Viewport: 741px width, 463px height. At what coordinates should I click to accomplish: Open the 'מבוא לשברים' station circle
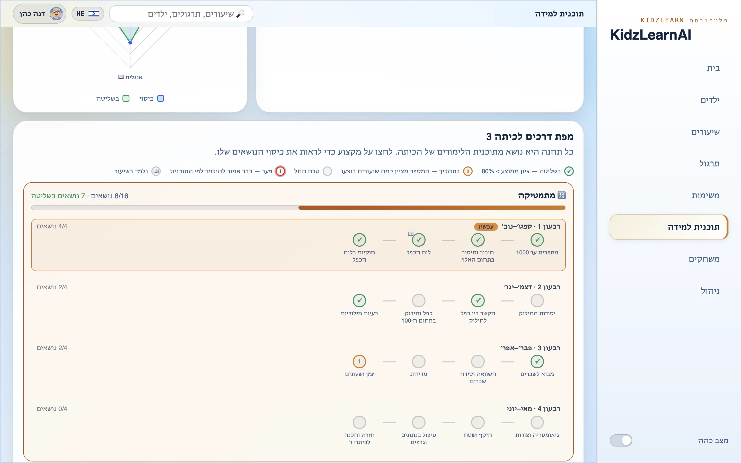[537, 362]
